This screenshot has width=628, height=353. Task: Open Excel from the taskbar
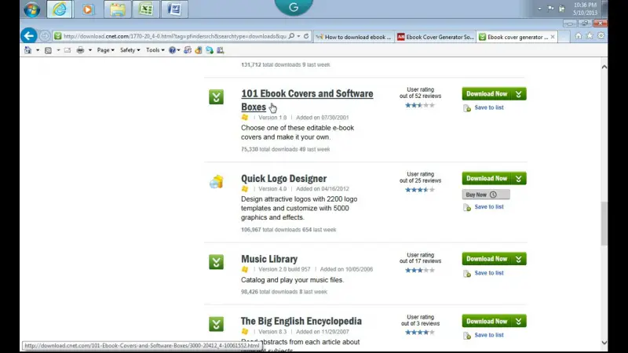[x=146, y=9]
